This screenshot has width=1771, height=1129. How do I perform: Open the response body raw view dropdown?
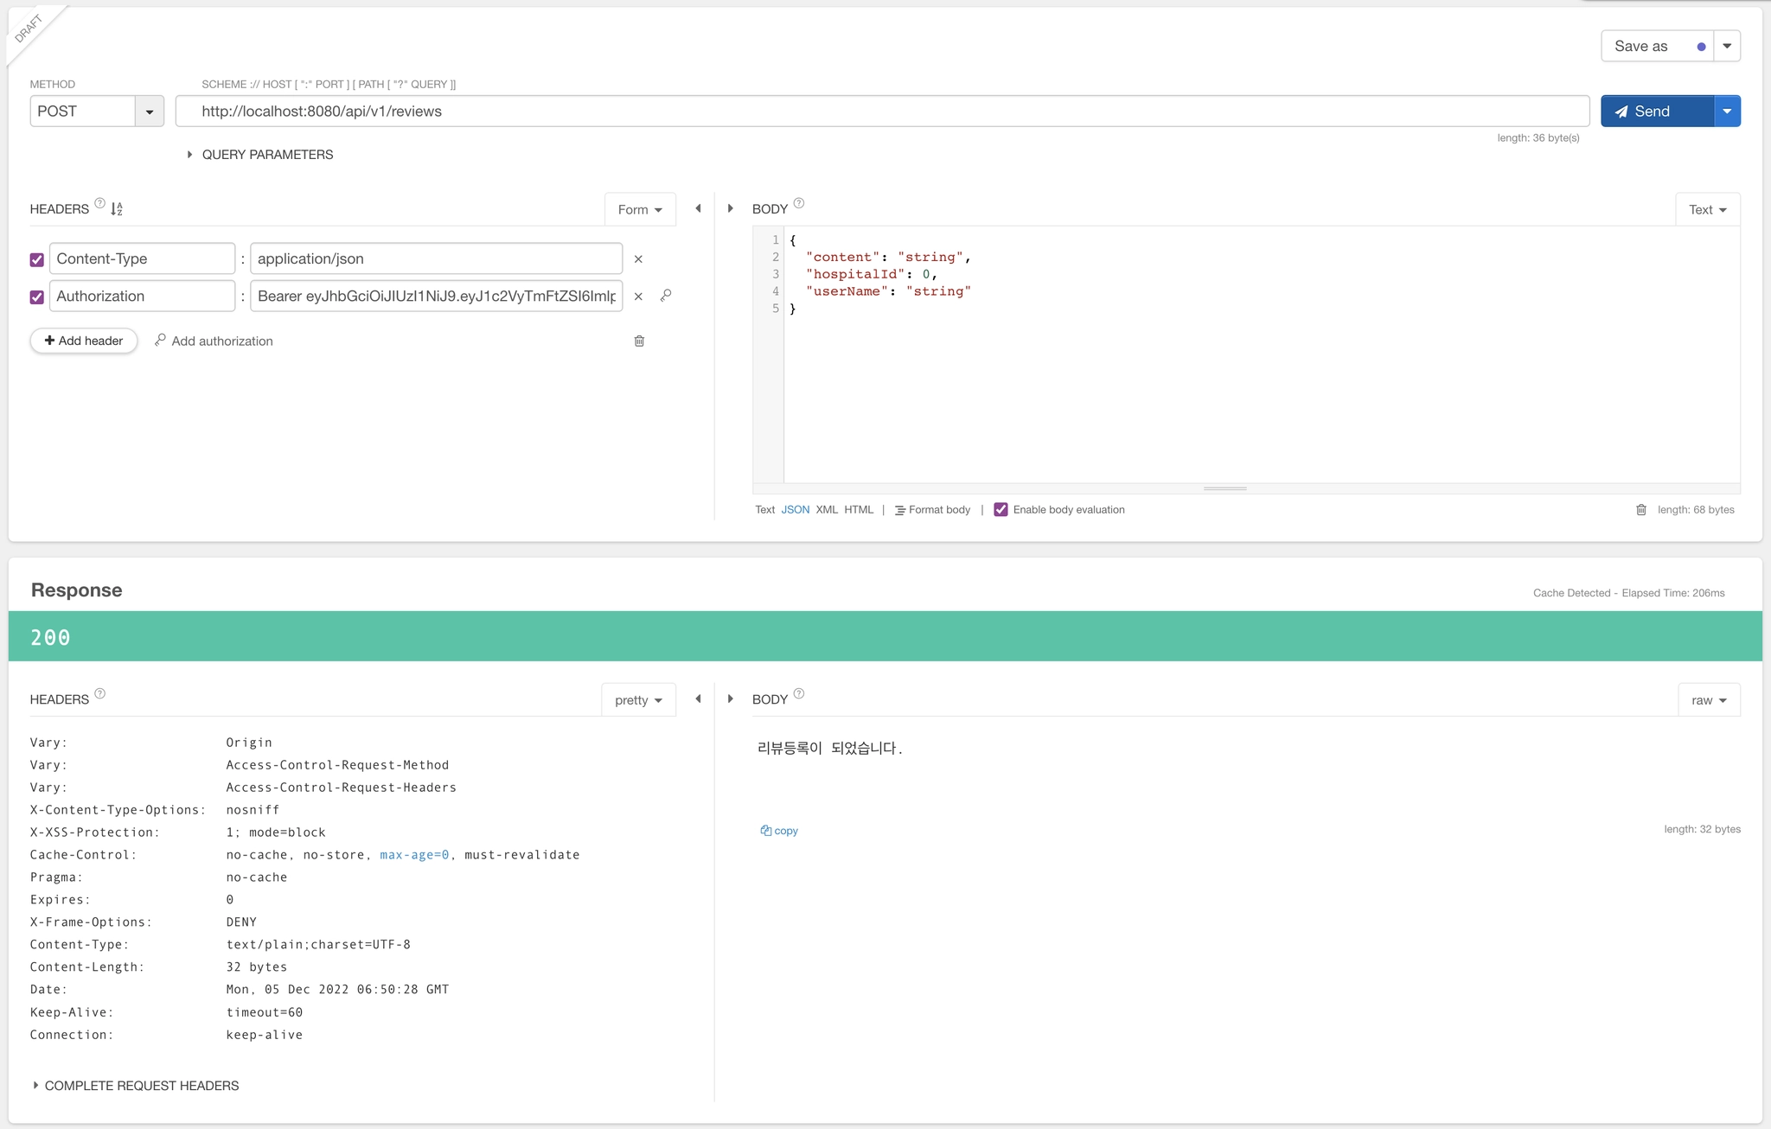pos(1708,700)
